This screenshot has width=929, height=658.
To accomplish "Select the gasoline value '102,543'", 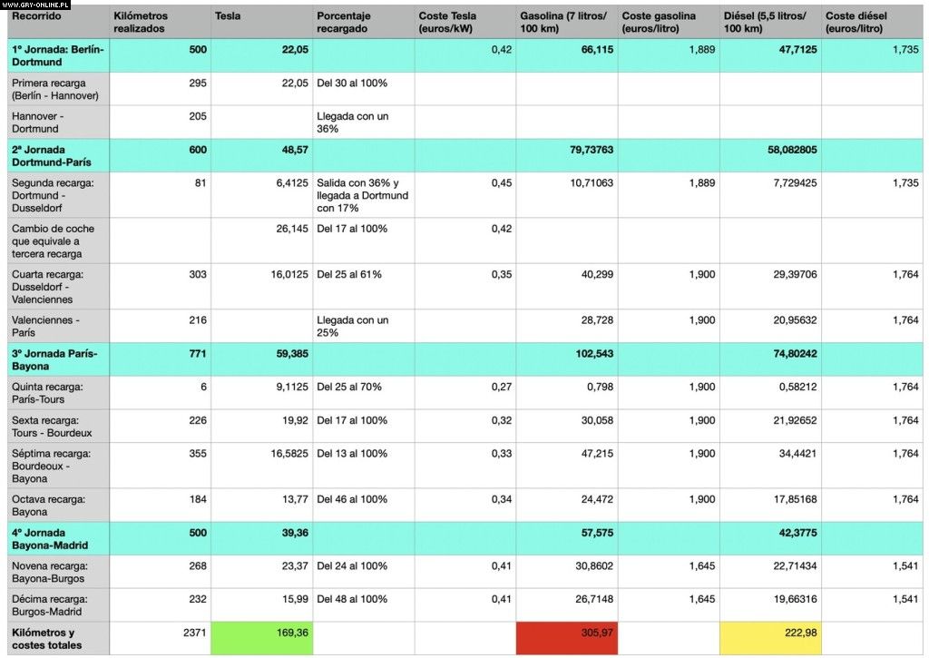I will click(x=594, y=353).
